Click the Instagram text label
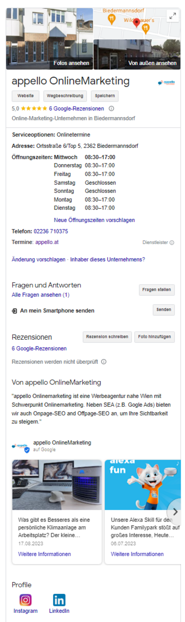Screen dimensions: 185x622 pyautogui.click(x=25, y=611)
